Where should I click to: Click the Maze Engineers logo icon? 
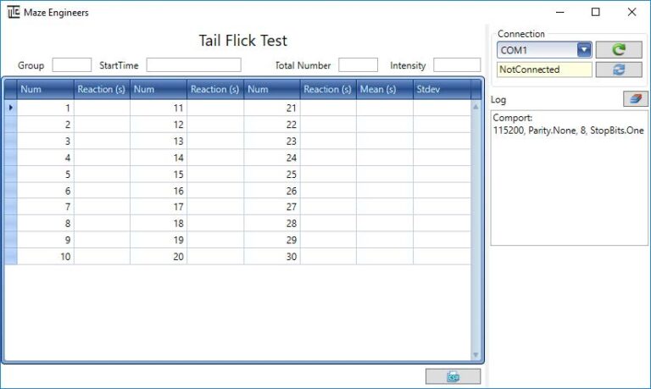click(x=14, y=12)
